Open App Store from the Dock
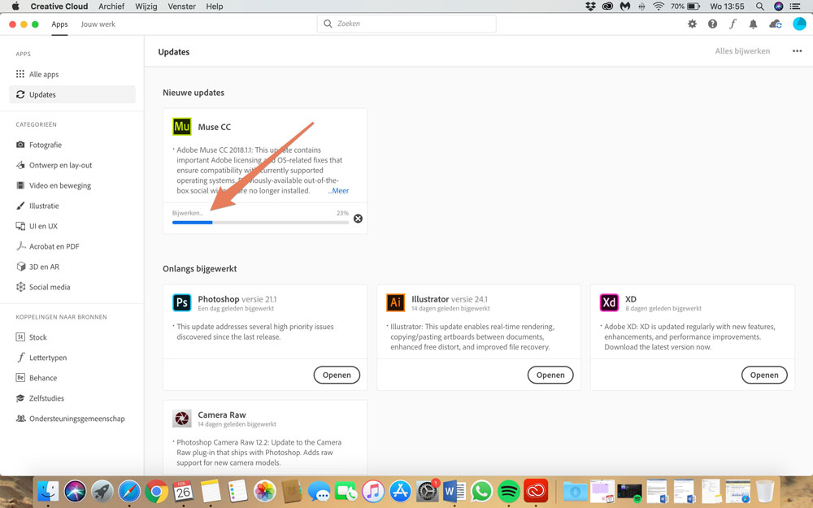The height and width of the screenshot is (508, 813). tap(400, 490)
